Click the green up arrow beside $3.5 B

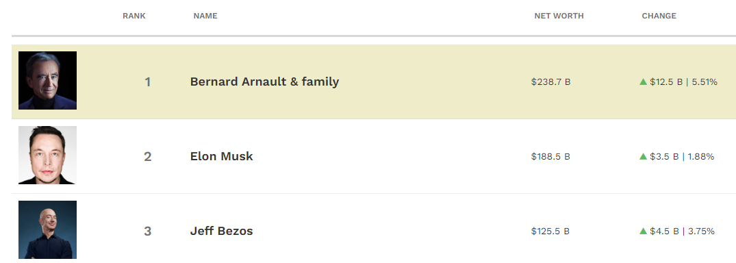(x=643, y=156)
